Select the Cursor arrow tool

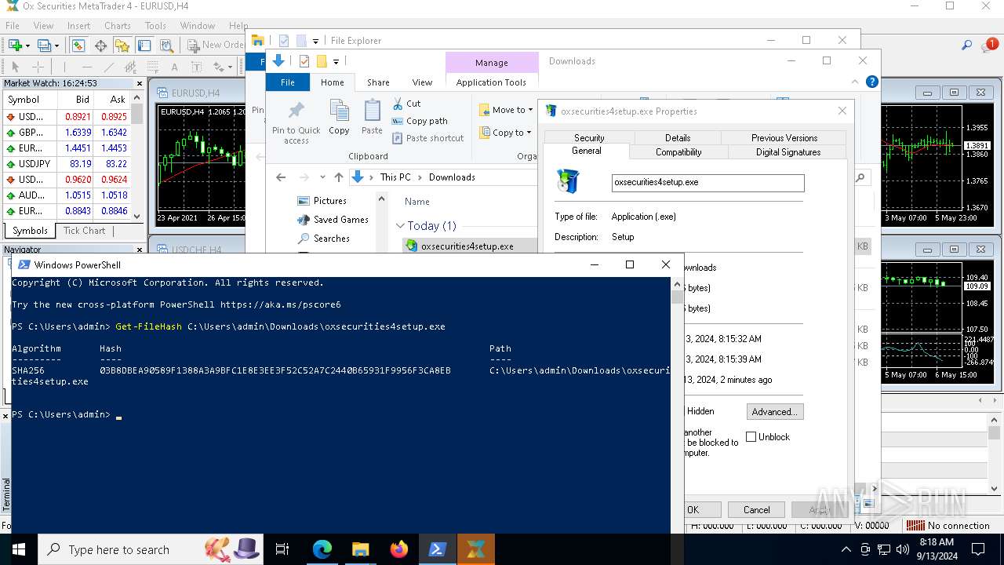pyautogui.click(x=15, y=67)
